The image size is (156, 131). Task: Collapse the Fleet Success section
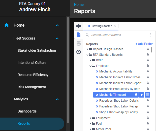tap(57, 39)
